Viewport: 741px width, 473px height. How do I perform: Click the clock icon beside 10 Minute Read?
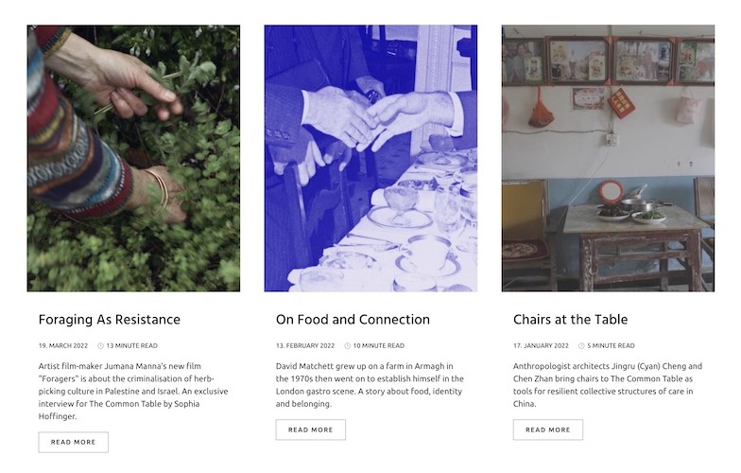point(348,346)
